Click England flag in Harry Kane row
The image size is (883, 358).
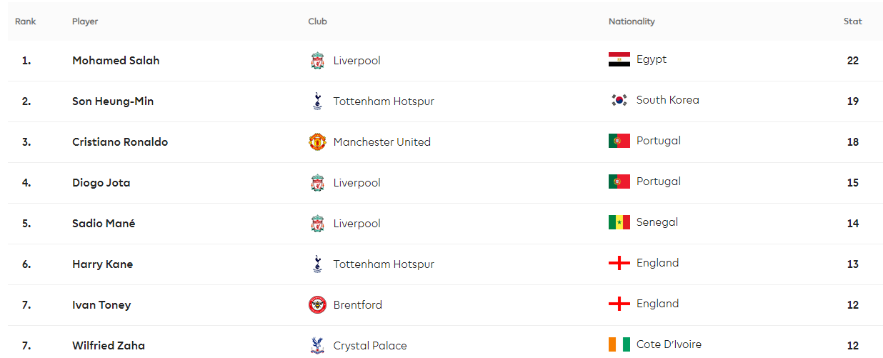point(619,263)
